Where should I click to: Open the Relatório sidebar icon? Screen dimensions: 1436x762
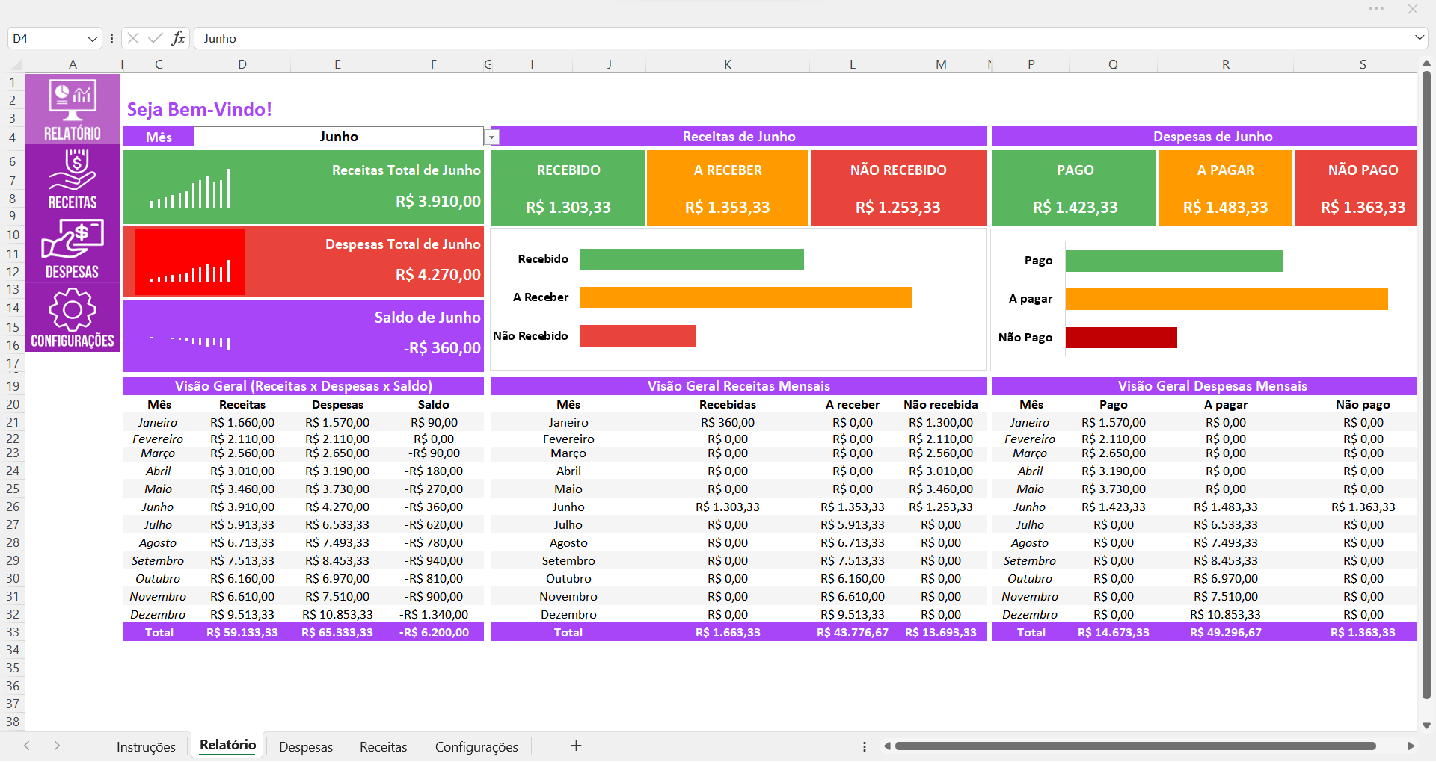73,109
